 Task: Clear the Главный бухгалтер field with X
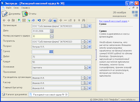86,88
